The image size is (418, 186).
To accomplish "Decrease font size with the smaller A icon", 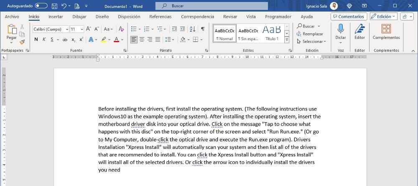I will [97, 29].
